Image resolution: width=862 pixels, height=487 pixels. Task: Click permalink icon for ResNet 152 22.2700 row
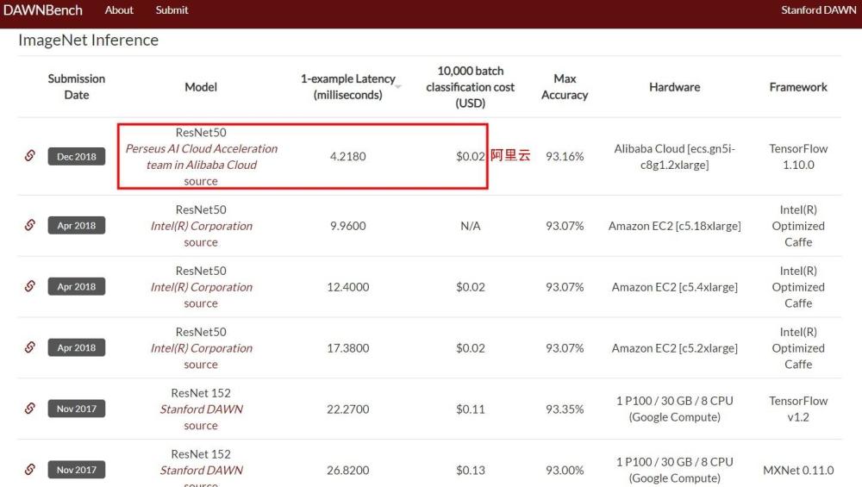click(x=29, y=409)
